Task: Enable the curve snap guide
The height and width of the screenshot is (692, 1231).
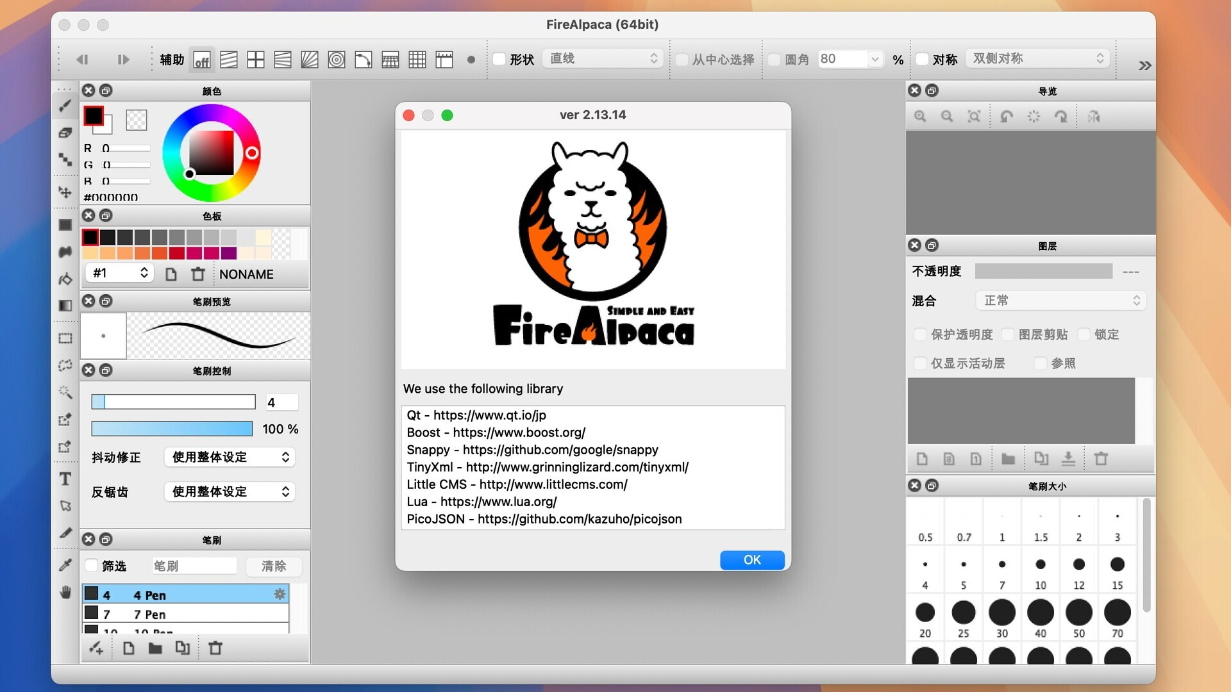Action: pos(364,60)
